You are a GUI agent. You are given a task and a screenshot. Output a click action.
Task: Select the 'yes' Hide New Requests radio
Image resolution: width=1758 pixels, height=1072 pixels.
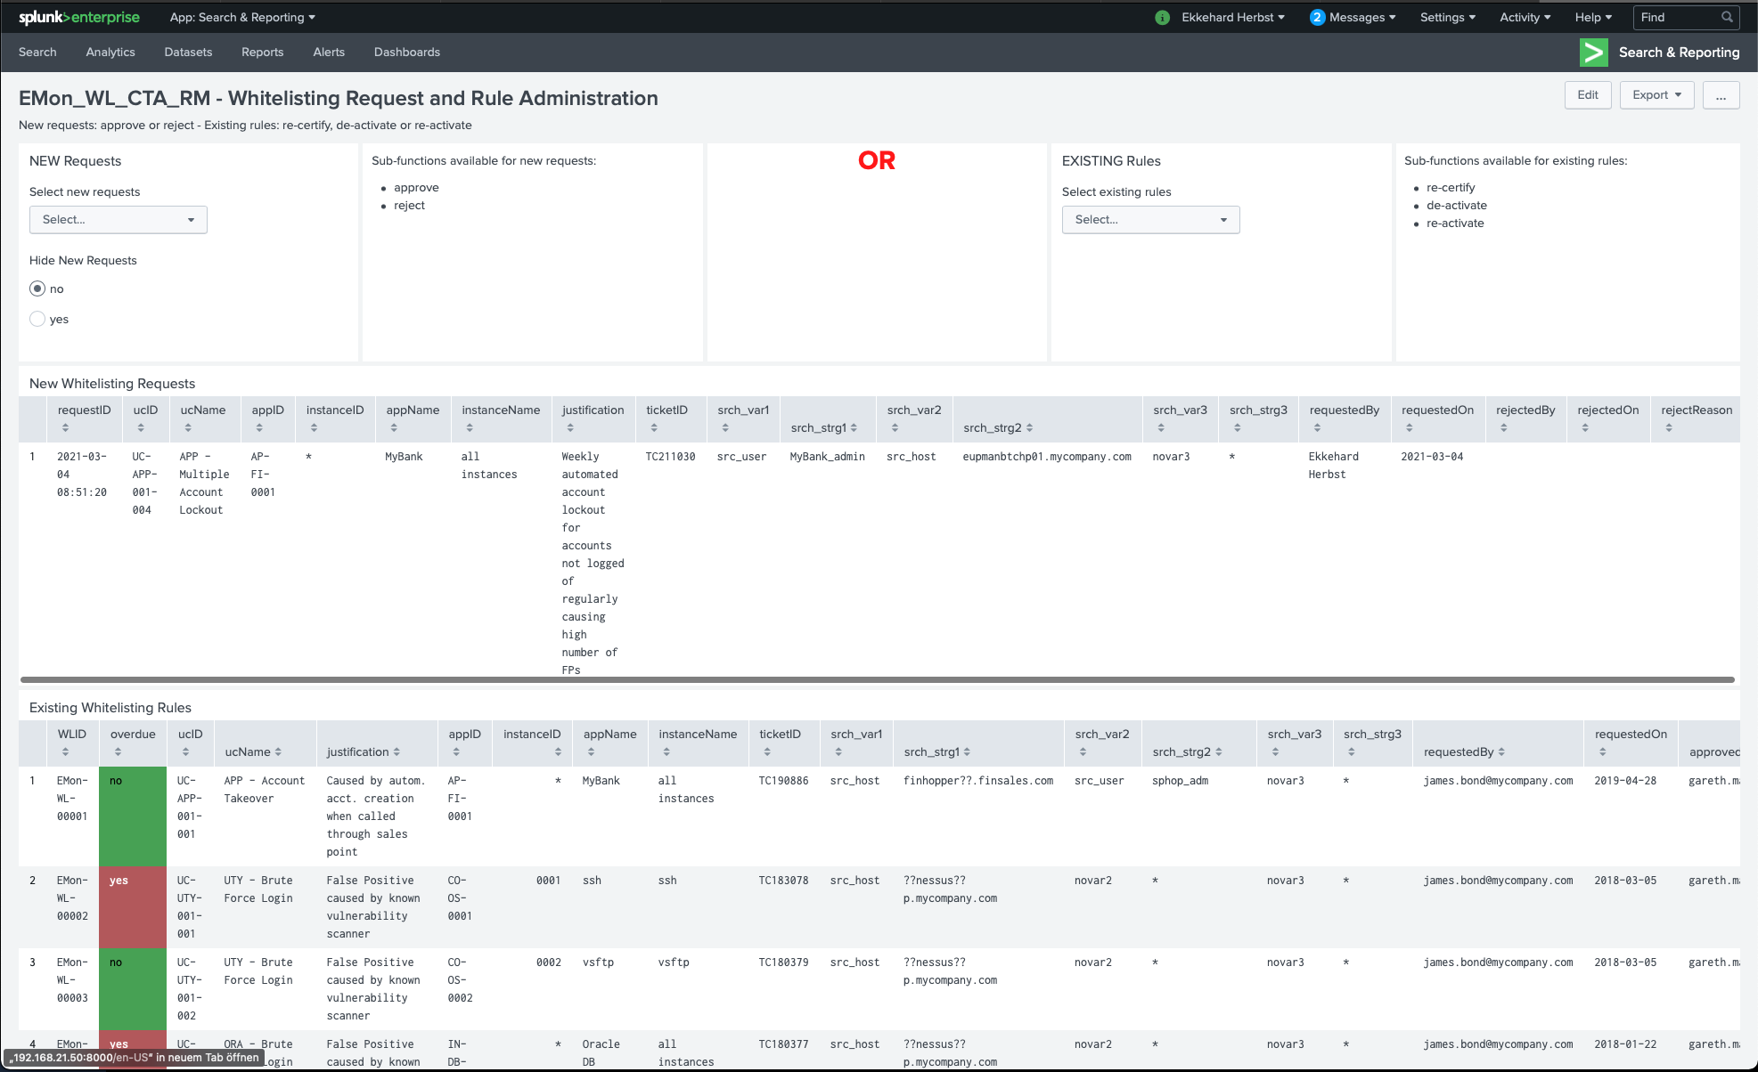tap(37, 319)
